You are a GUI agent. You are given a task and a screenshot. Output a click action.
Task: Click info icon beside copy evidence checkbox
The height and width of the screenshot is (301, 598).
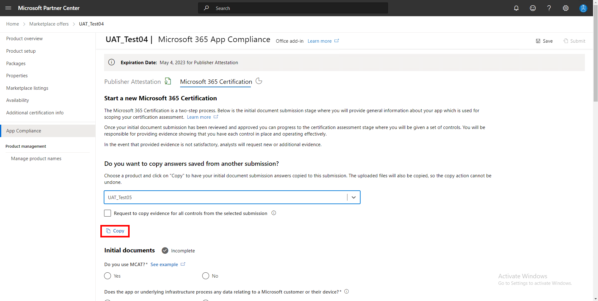click(274, 213)
